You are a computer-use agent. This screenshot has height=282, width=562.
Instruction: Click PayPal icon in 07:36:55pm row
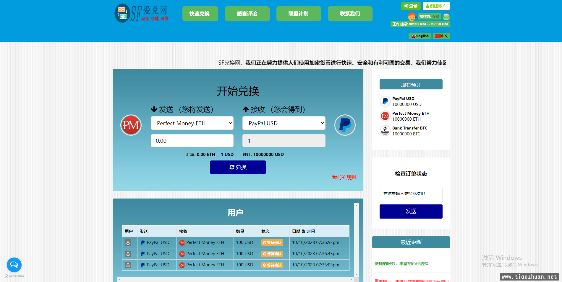coord(143,242)
